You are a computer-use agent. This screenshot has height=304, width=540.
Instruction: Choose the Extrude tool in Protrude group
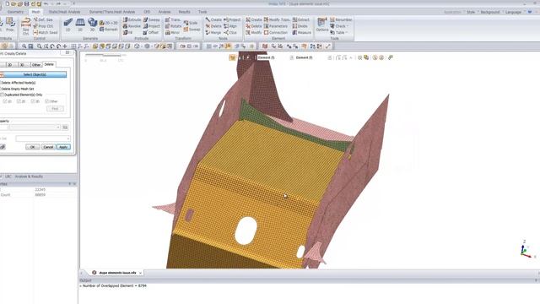pyautogui.click(x=132, y=19)
